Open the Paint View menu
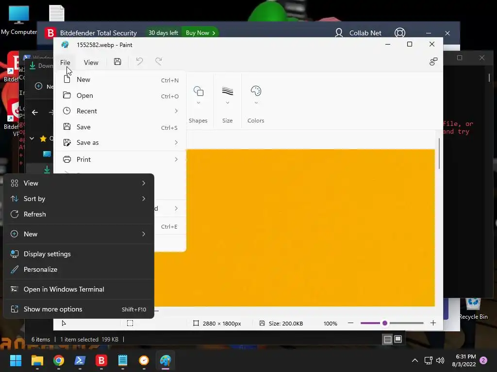Viewport: 497px width, 372px height. 91,62
